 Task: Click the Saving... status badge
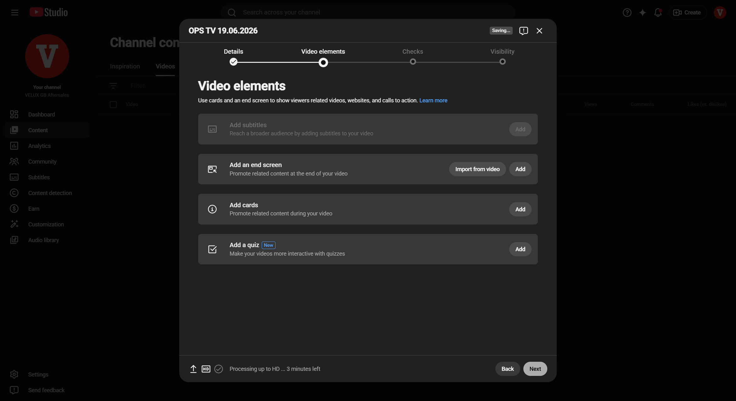501,30
